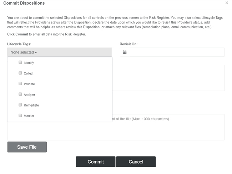Viewport: 232px width, 174px height.
Task: Select the Remediate checkbox
Action: [20, 105]
